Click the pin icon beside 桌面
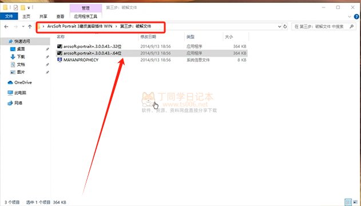361x206 pixels. [x=47, y=49]
